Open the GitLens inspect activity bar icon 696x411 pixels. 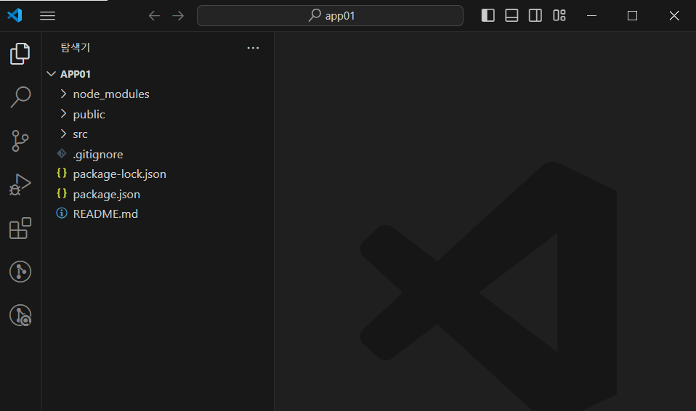[20, 315]
